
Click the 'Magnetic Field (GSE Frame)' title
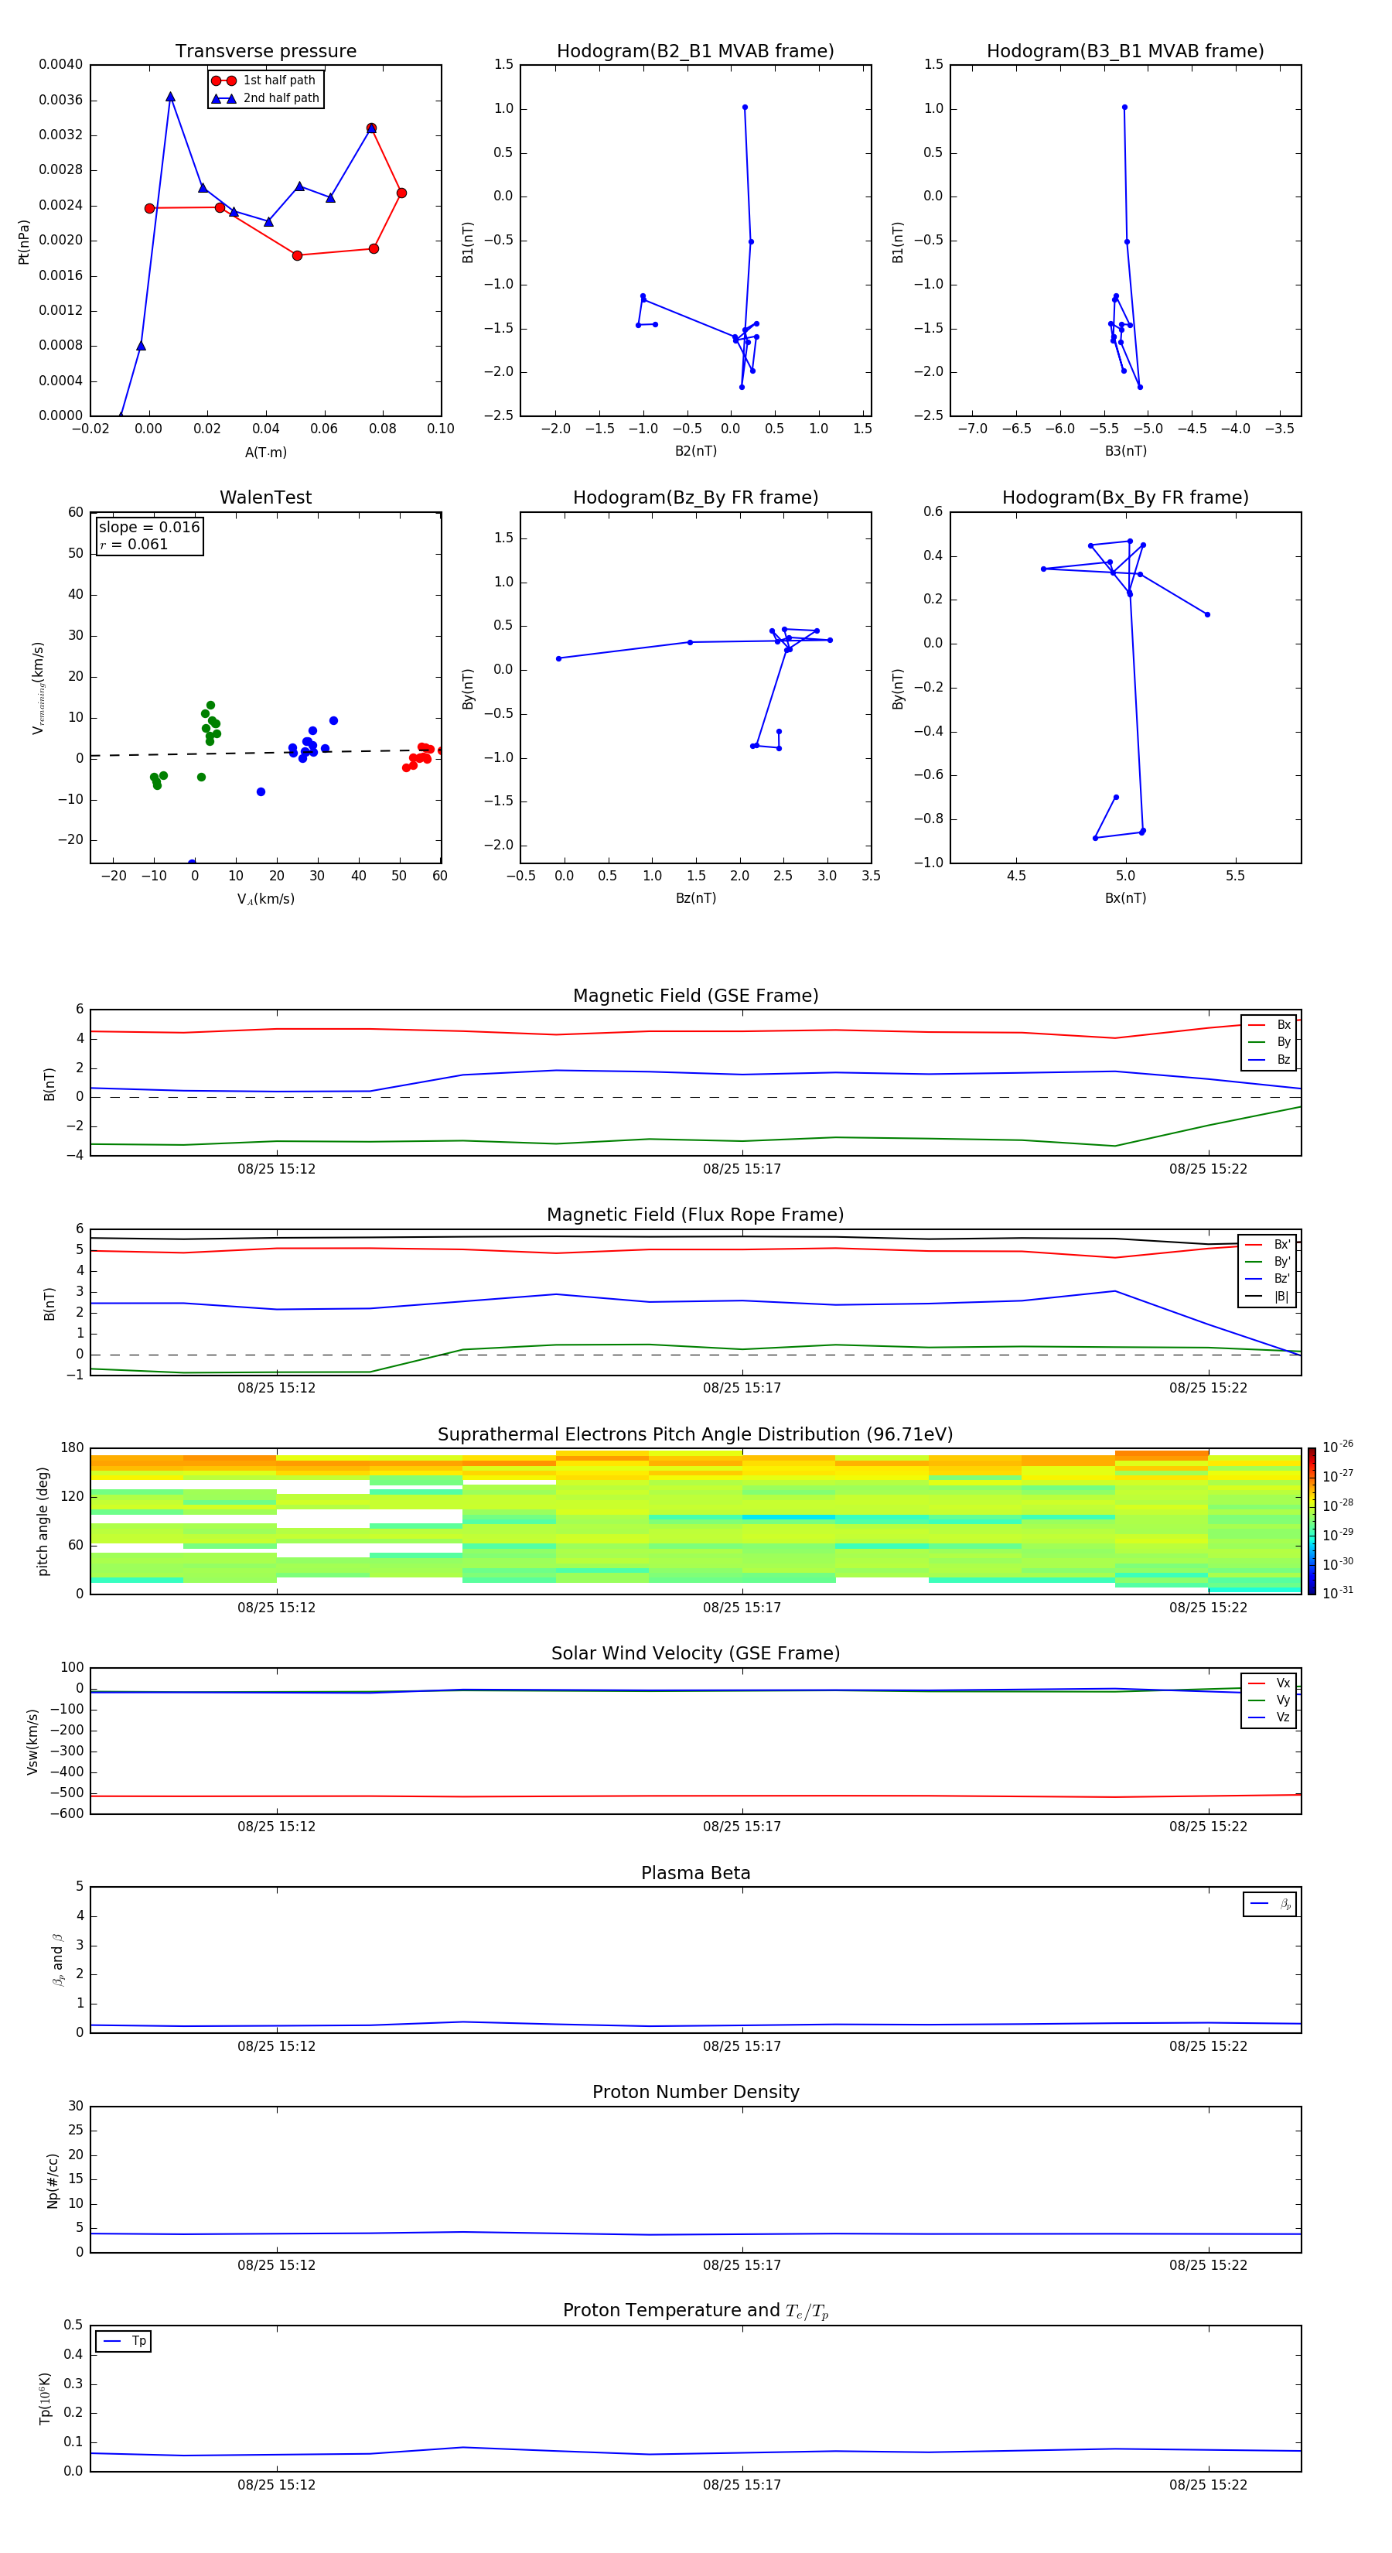click(695, 996)
